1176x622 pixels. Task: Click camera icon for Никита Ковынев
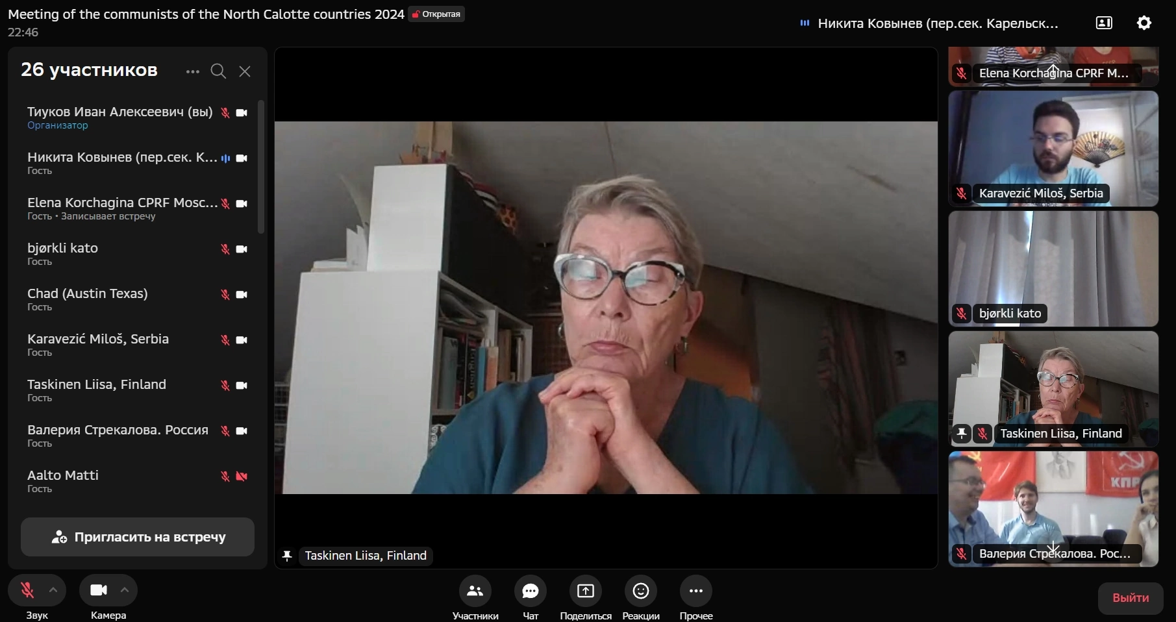242,158
